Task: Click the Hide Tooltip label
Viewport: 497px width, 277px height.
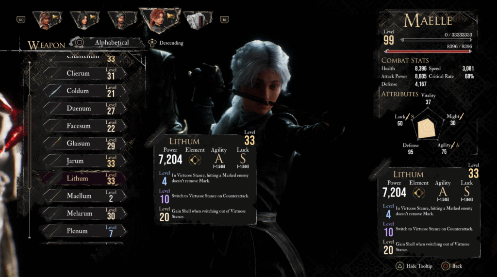Action: [419, 266]
